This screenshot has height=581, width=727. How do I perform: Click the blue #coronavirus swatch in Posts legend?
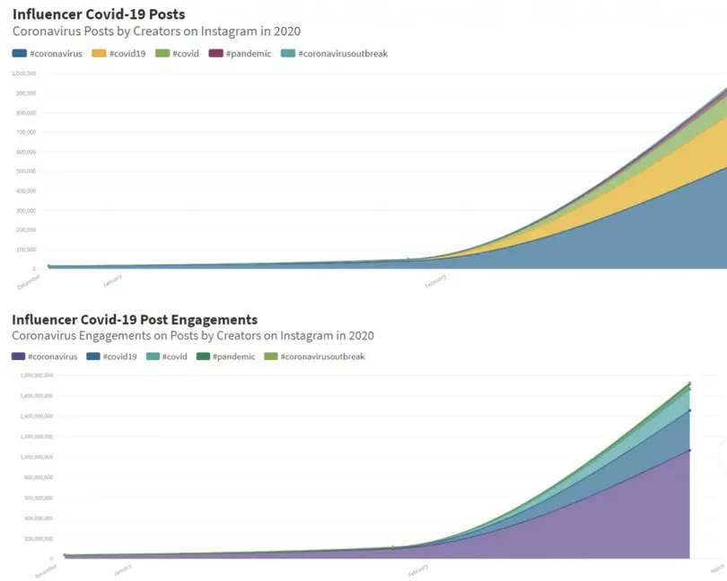tap(19, 54)
